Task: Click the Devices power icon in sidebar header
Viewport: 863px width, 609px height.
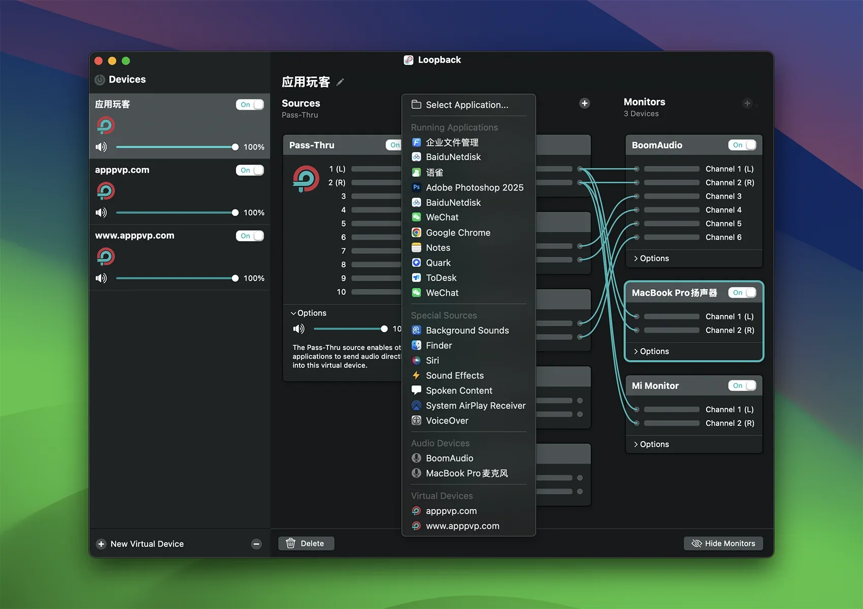Action: click(100, 80)
